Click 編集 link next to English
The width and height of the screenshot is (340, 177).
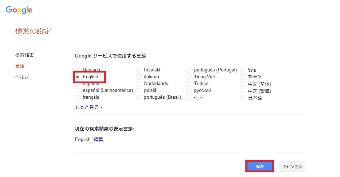pos(98,140)
